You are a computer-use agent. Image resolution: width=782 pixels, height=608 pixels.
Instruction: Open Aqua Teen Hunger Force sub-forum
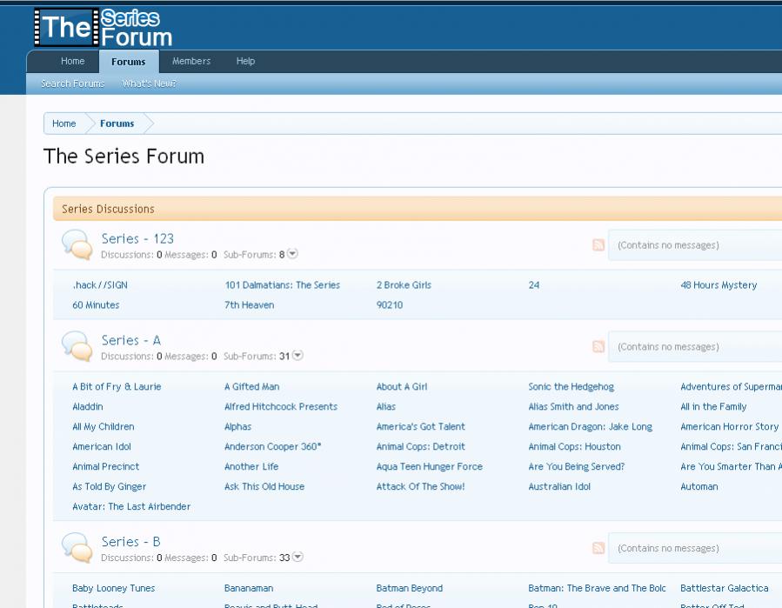point(430,466)
